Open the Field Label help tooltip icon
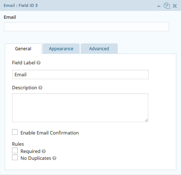Image resolution: width=181 pixels, height=175 pixels. [x=39, y=63]
